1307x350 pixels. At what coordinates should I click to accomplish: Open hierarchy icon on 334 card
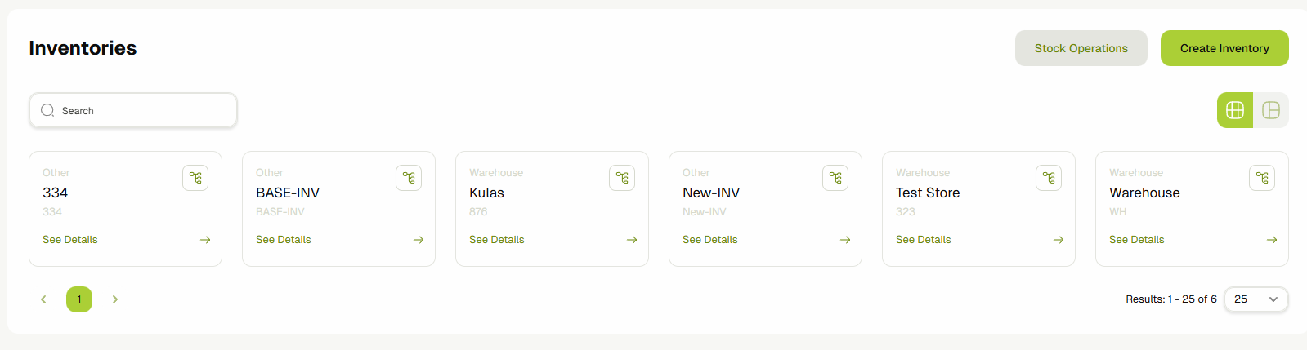(x=195, y=178)
